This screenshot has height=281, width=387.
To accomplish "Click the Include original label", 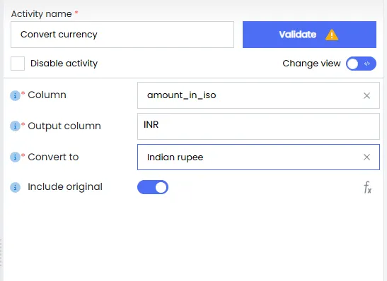I will pos(65,186).
